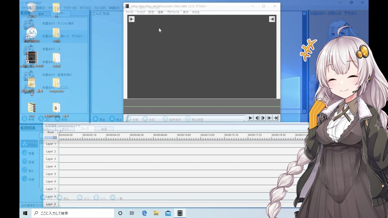
Task: Open the ファイル menu in AviUtl
Action: point(129,12)
